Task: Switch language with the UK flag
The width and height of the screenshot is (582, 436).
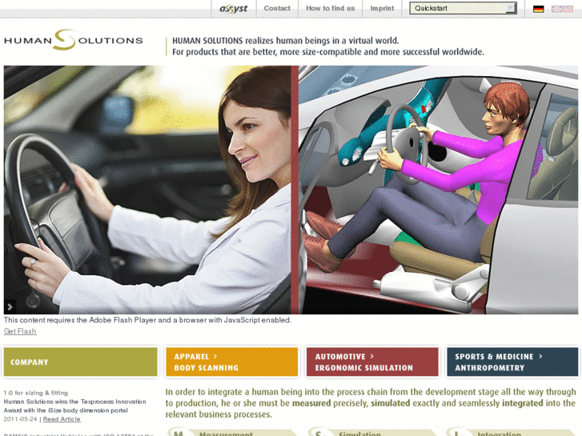Action: [x=556, y=9]
